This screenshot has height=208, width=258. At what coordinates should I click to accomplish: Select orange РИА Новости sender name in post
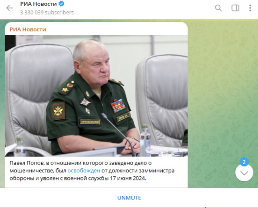tap(28, 29)
